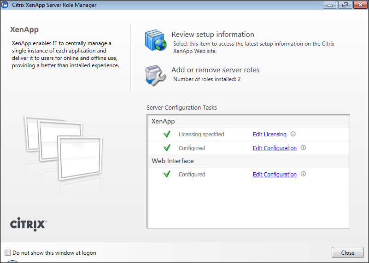The height and width of the screenshot is (263, 369).
Task: Click the green checkmark beside Licensing specified
Action: click(167, 134)
